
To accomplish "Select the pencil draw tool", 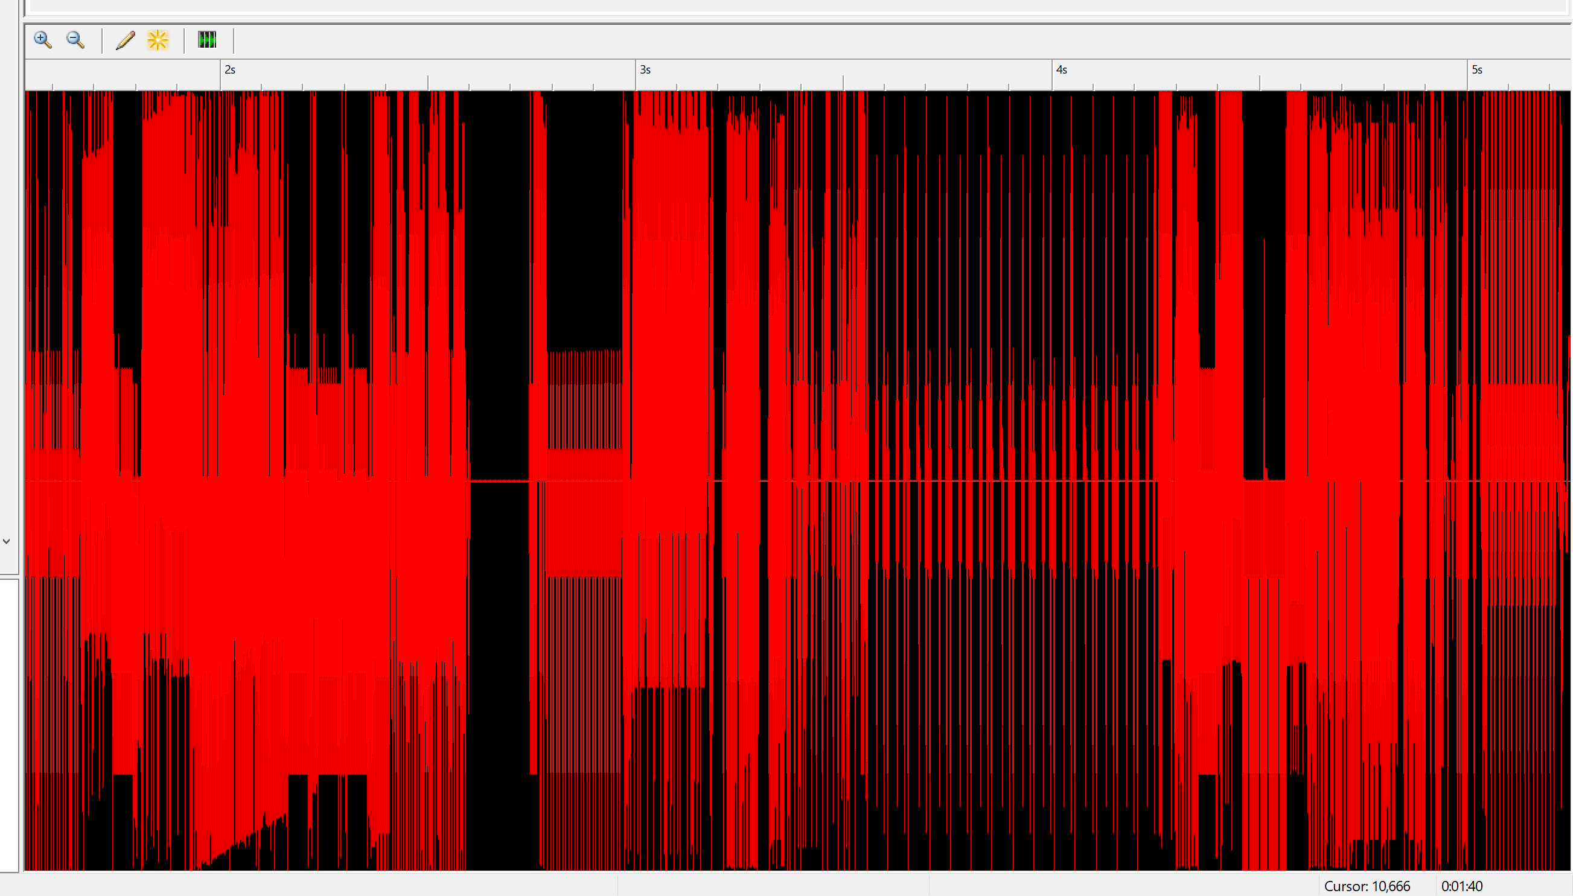I will point(125,40).
